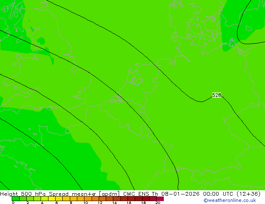Viewport: 265px width, 204px height.
Task: Click the '(12+36)' forecast run text
Action: pos(249,194)
